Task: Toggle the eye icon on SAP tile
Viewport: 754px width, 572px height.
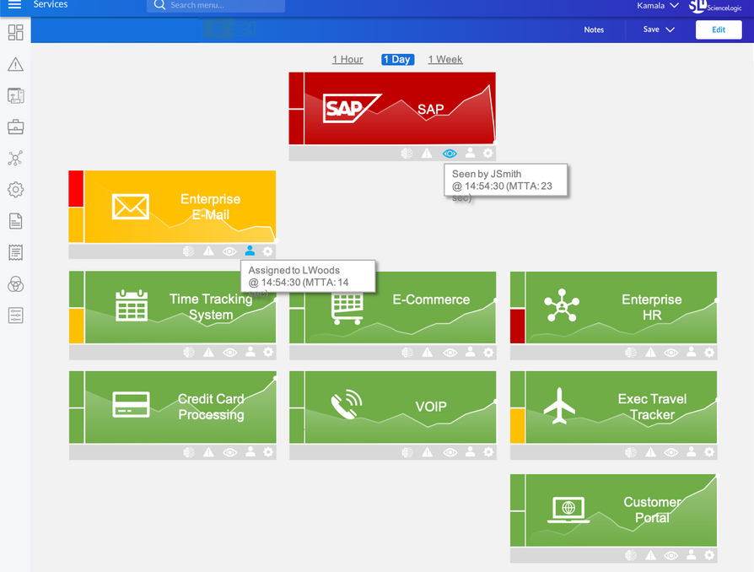Action: click(x=450, y=154)
